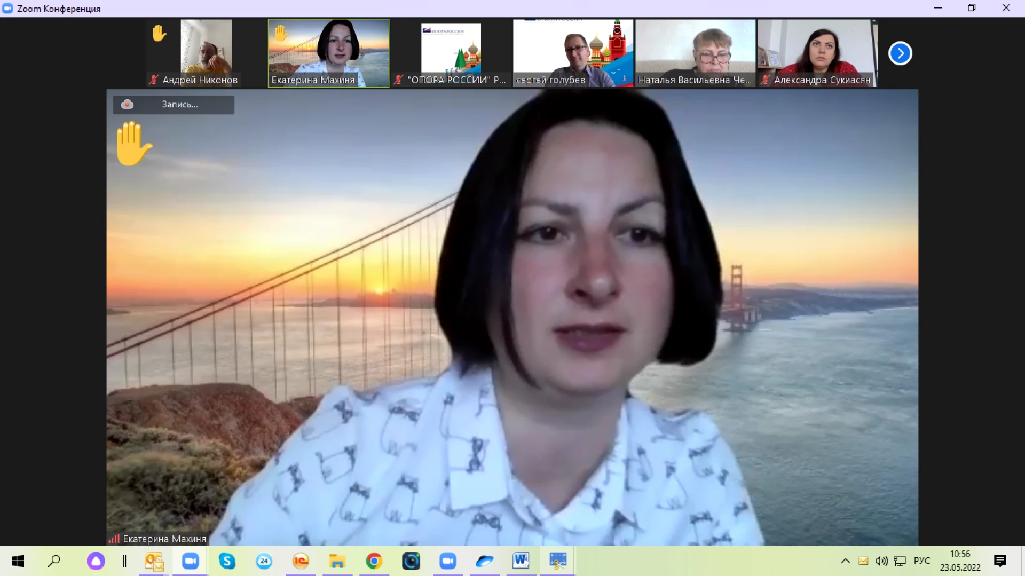Click the muted mic icon on ОПОРА РОССИИ tile
Screen dimensions: 1025x576
tap(398, 80)
